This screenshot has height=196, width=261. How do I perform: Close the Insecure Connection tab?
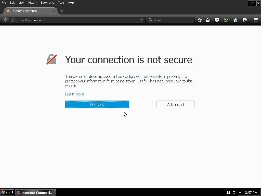coord(54,11)
